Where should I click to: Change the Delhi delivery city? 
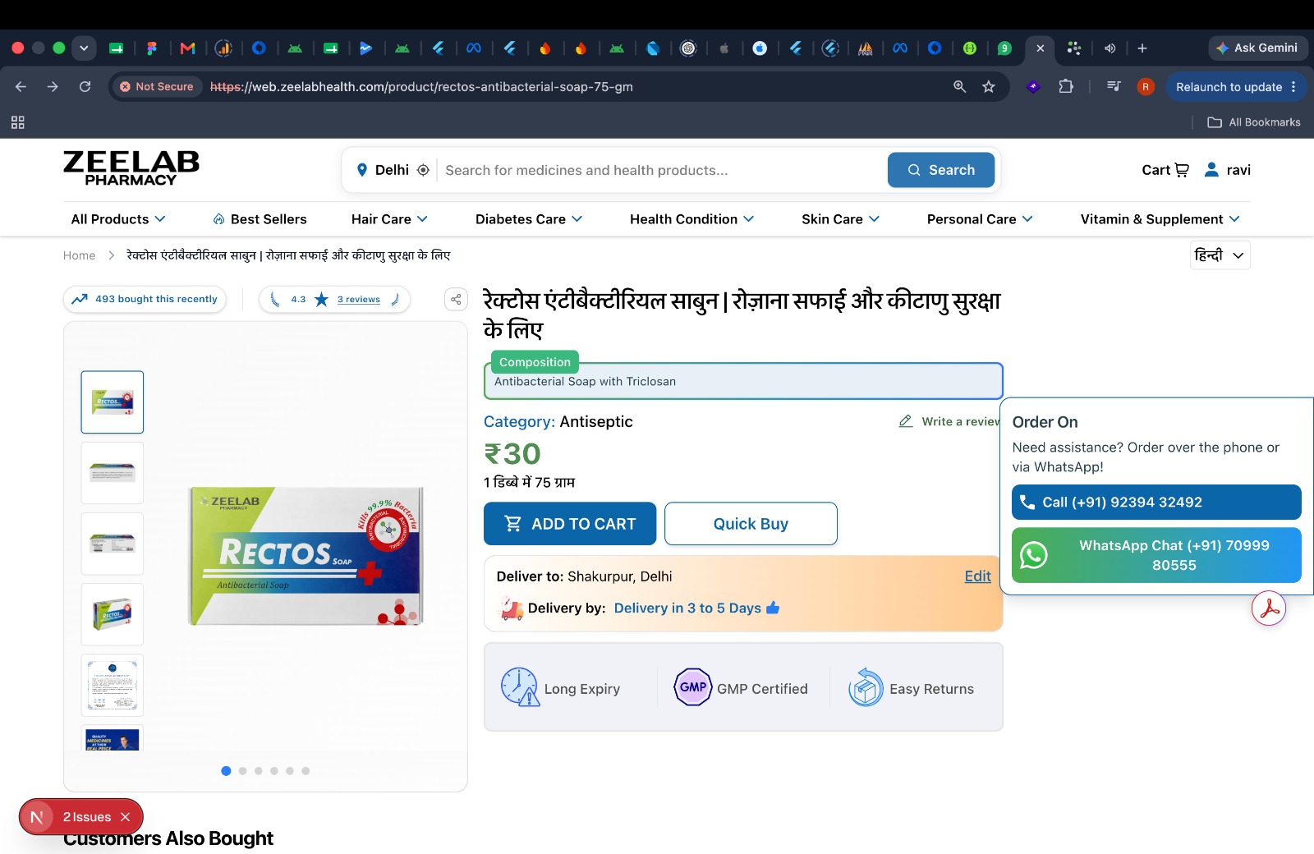pyautogui.click(x=383, y=170)
